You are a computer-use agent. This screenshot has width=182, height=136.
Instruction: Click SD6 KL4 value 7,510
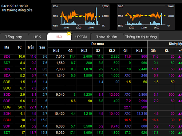(60, 57)
